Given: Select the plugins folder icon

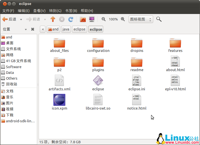Looking at the screenshot, I should (98, 62).
